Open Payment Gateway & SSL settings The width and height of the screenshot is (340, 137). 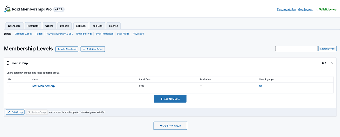coord(59,34)
